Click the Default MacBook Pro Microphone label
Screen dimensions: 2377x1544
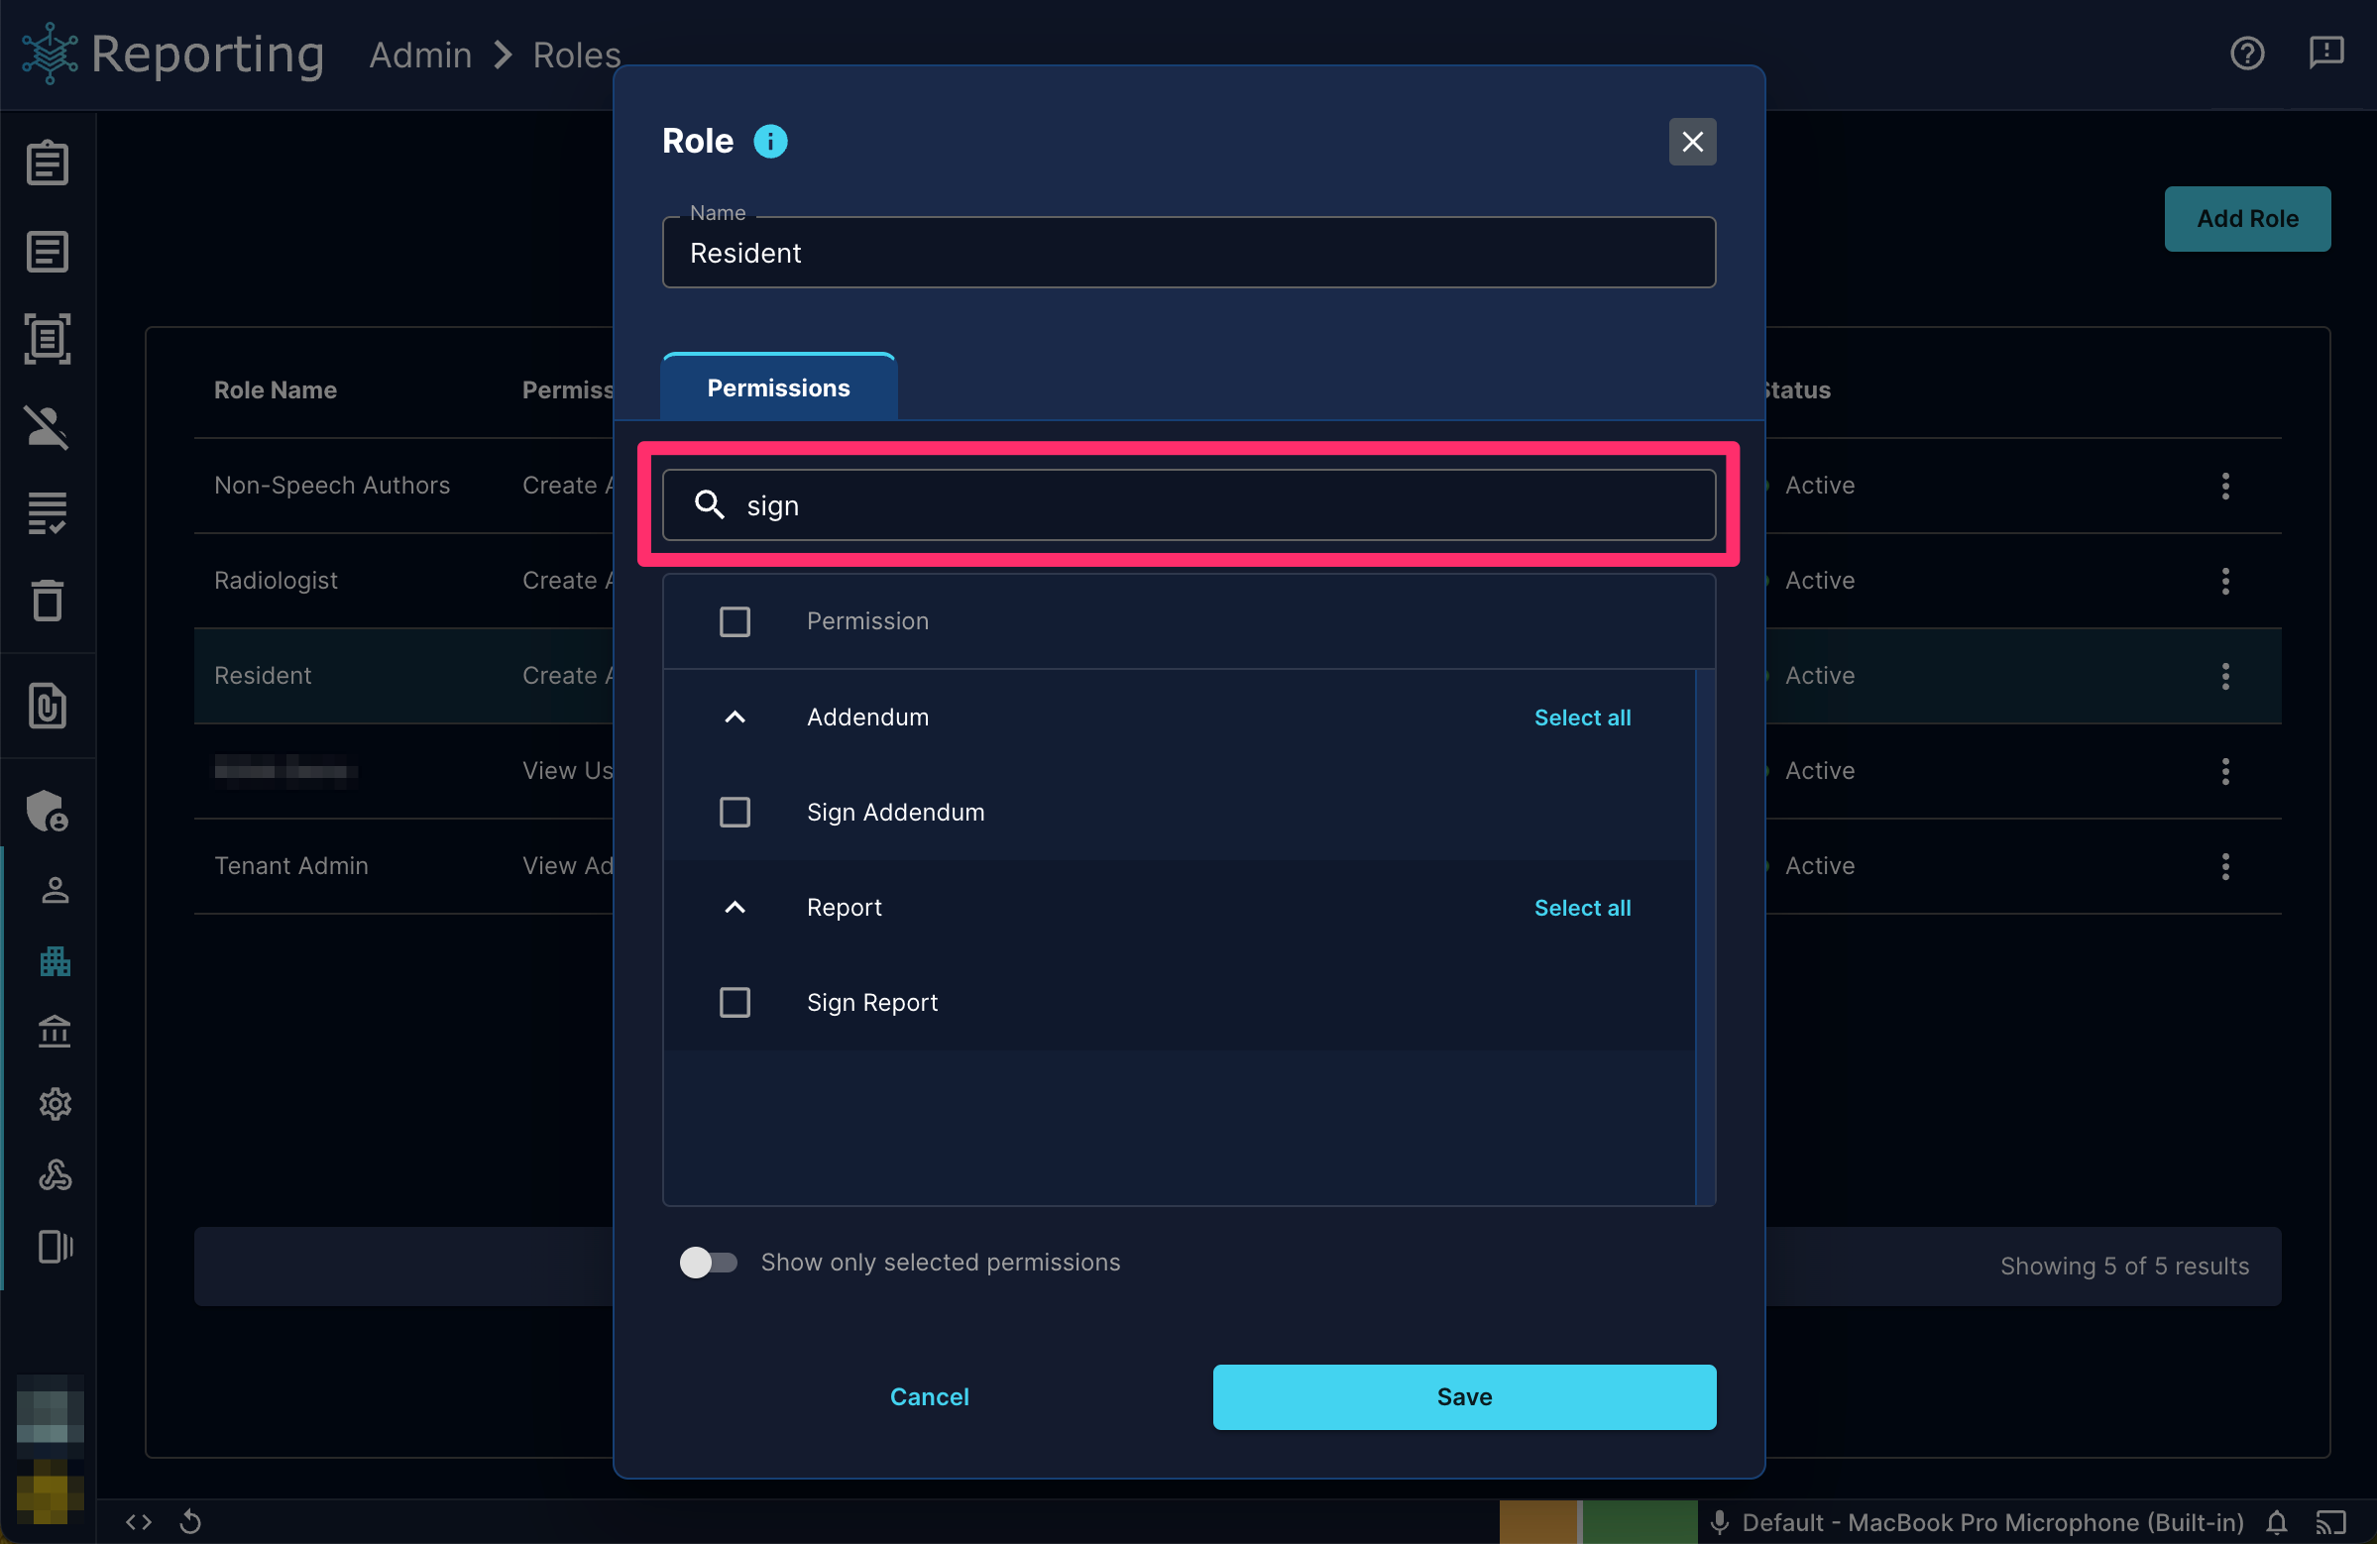pos(1992,1522)
